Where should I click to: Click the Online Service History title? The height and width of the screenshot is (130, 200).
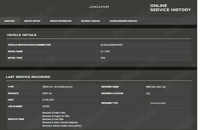point(170,8)
